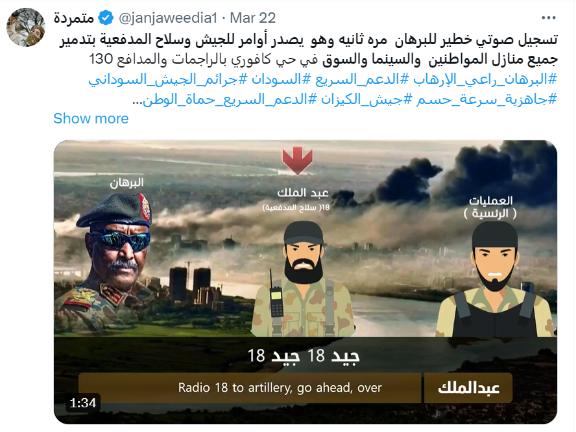Image resolution: width=576 pixels, height=432 pixels.
Task: Open the three-dot more options menu
Action: click(x=549, y=18)
